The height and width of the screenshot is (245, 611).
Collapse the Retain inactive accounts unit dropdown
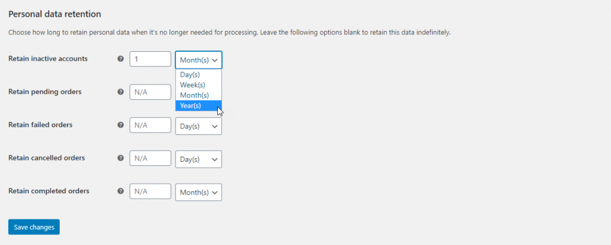click(x=199, y=60)
